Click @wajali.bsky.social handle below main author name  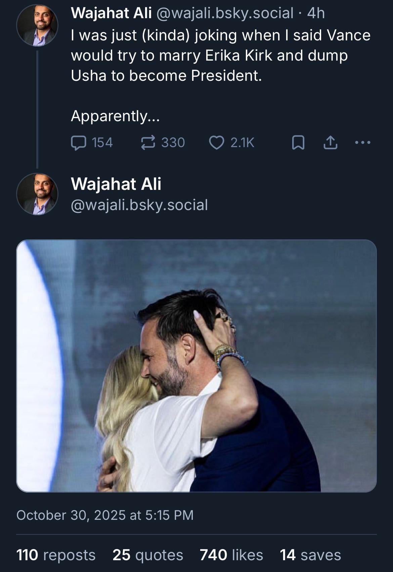[139, 205]
